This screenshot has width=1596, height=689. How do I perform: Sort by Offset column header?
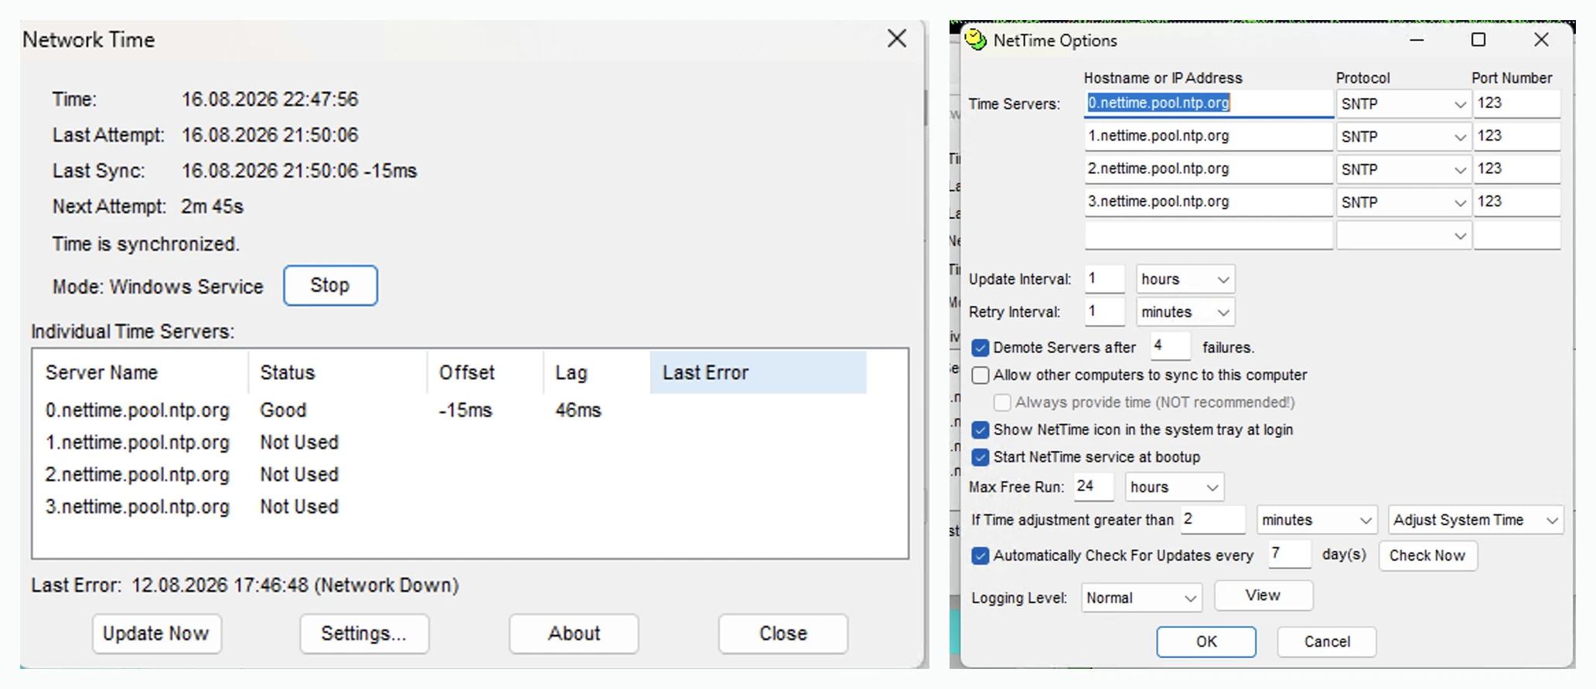(x=486, y=372)
